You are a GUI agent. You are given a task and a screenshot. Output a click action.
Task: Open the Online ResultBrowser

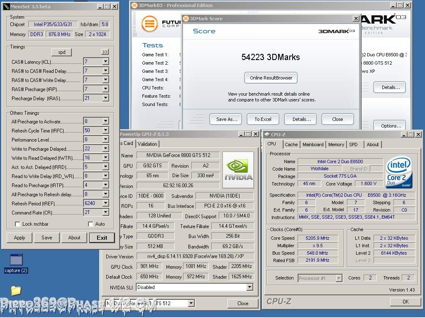(271, 78)
